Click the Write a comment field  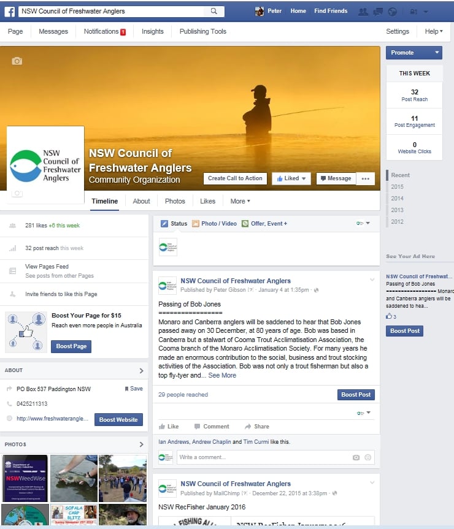275,457
